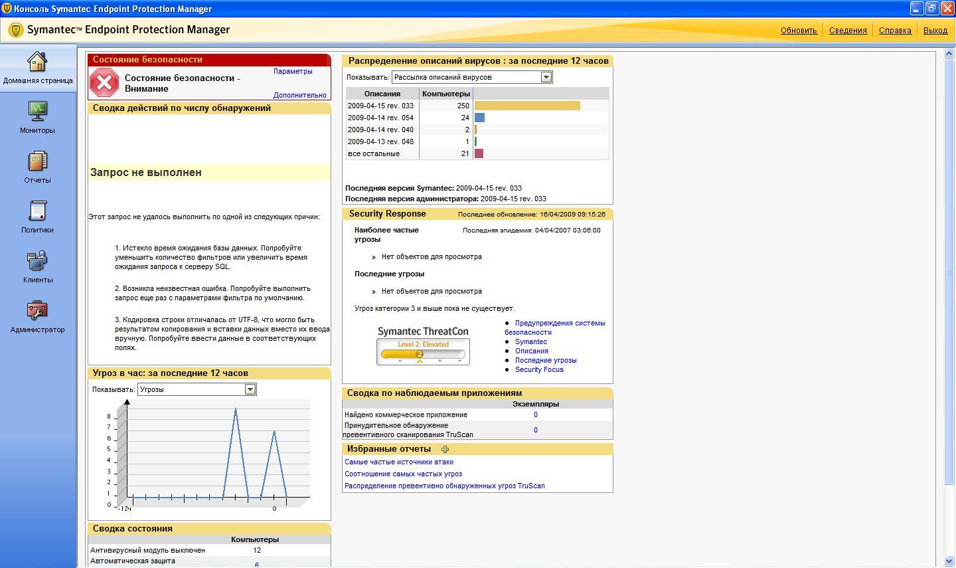
Task: Open the Последние угрозы link
Action: click(x=546, y=360)
